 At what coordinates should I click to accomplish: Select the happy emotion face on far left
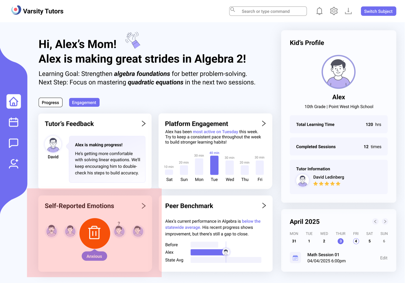click(52, 231)
